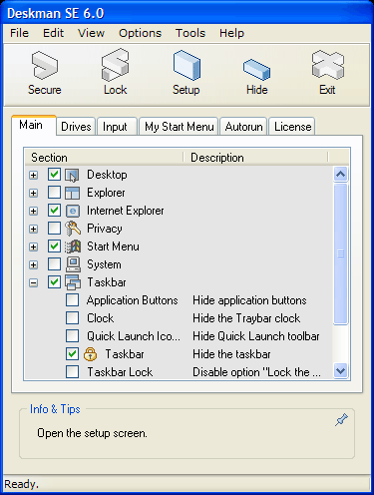Click the Hide toolbar icon
The height and width of the screenshot is (495, 374).
[256, 69]
